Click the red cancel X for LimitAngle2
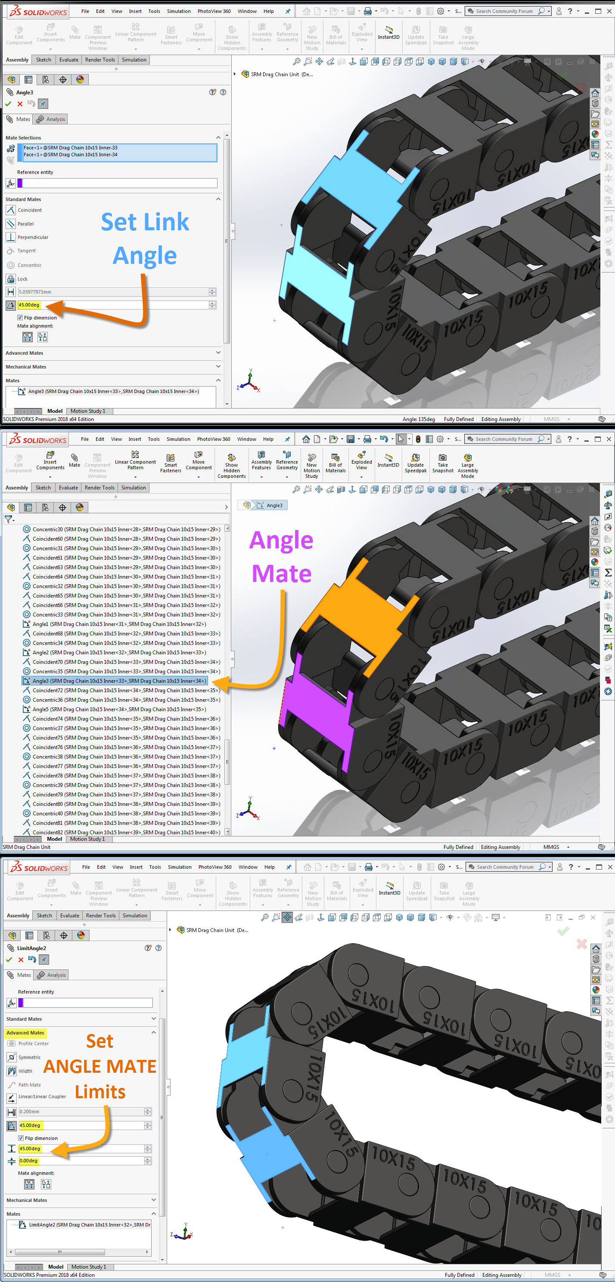615x1282 pixels. [x=20, y=960]
